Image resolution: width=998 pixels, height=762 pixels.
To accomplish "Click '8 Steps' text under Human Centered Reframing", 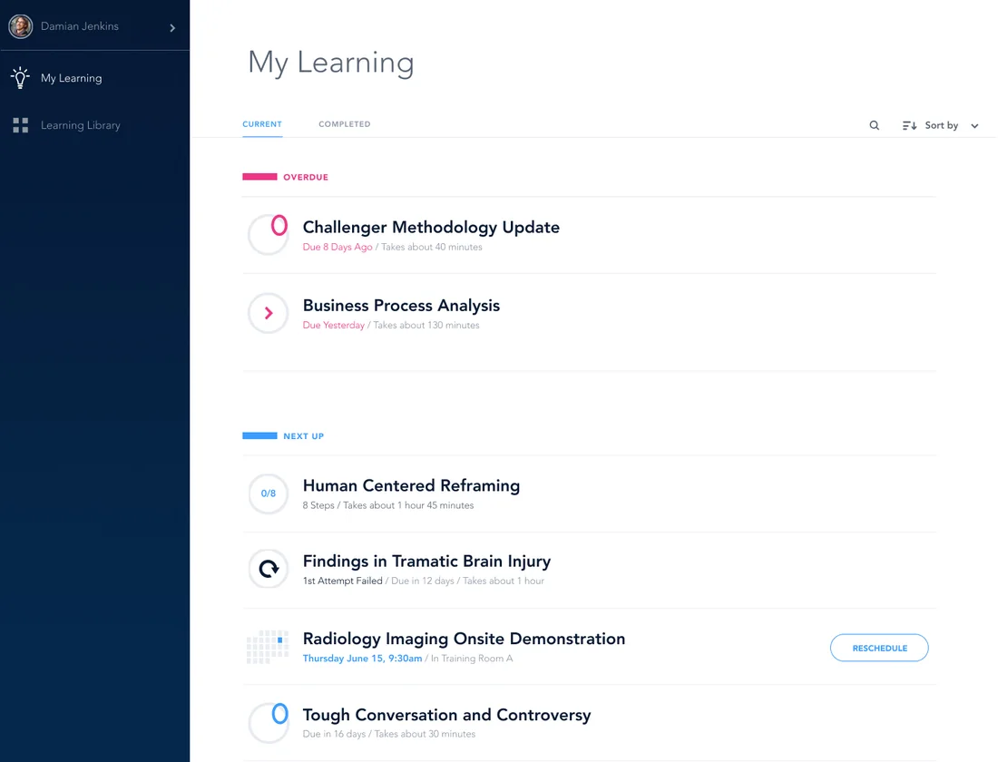I will click(x=318, y=505).
